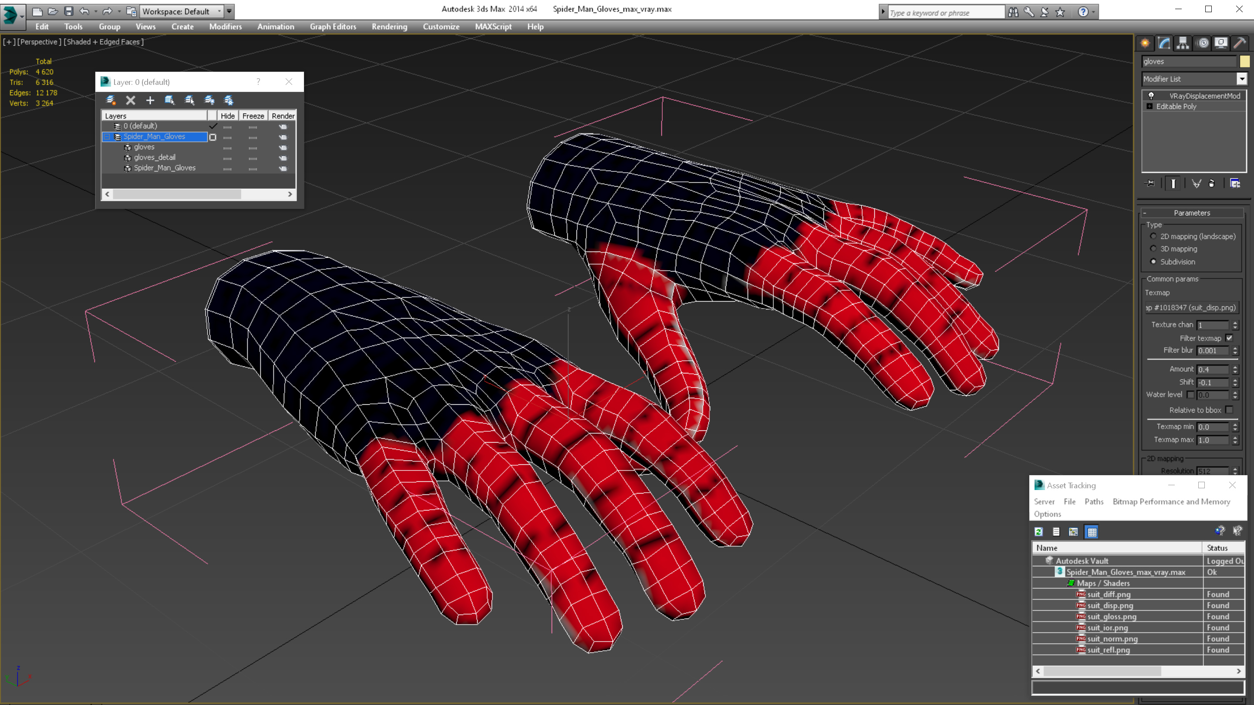
Task: Toggle Show End Result icon in modifier stack
Action: pos(1173,183)
